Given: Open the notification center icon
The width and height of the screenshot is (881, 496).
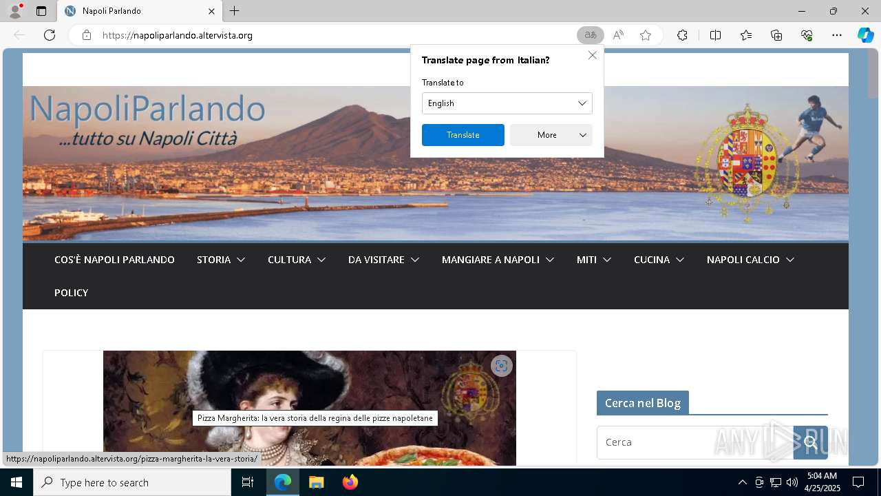Looking at the screenshot, I should coord(858,482).
